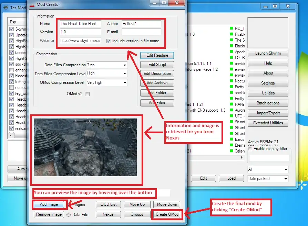
Task: Click the horizontal scrollbar below the plugin list
Action: pos(31,135)
